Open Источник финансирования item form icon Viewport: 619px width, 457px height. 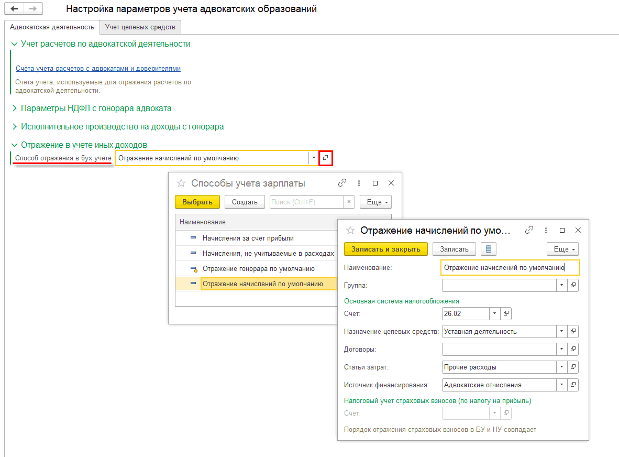click(573, 385)
